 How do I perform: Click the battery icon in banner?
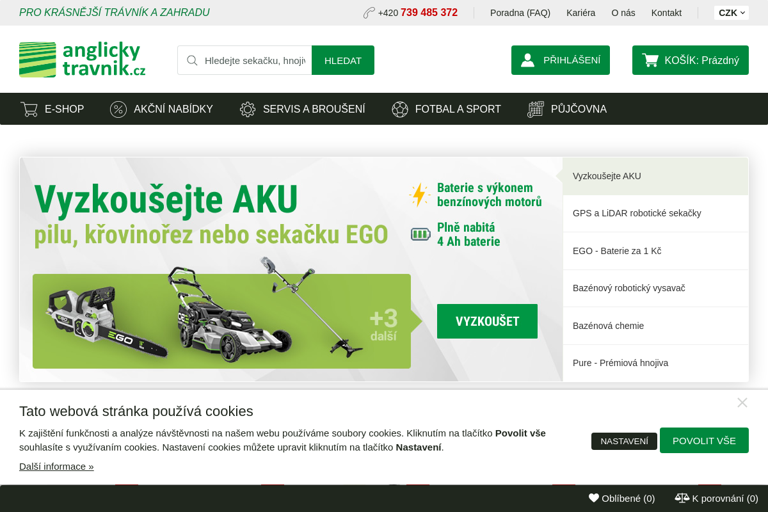420,234
